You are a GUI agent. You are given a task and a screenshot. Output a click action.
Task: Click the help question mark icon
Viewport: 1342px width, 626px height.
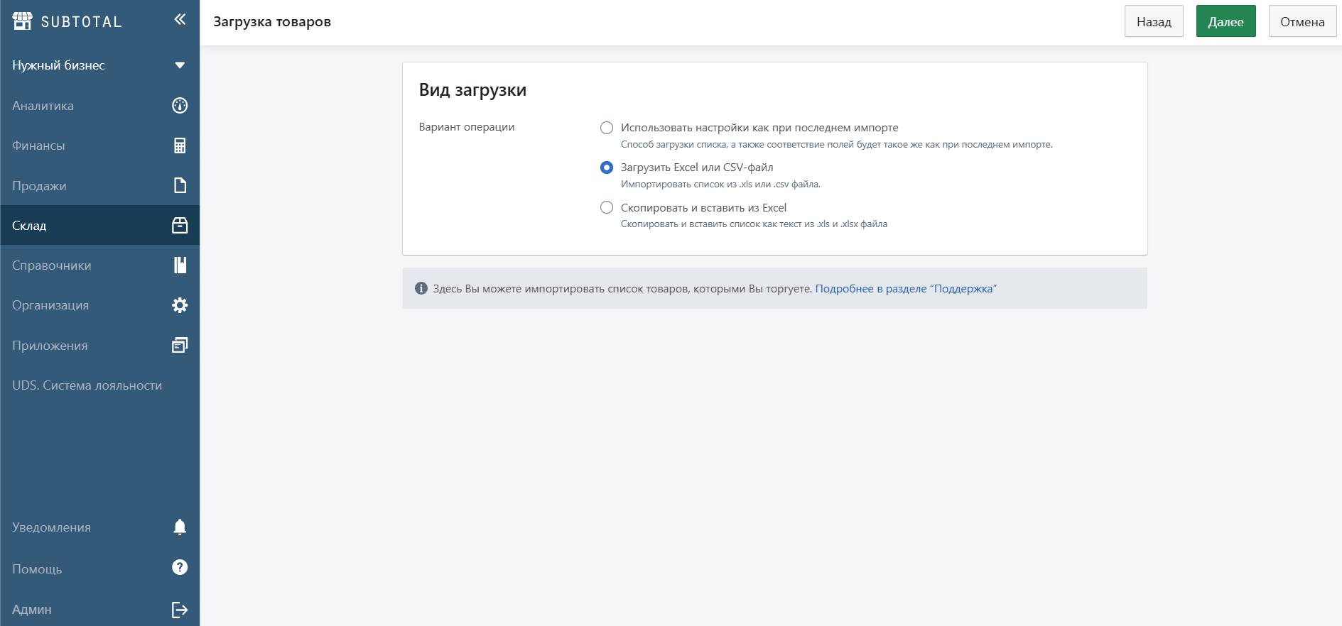[x=180, y=568]
